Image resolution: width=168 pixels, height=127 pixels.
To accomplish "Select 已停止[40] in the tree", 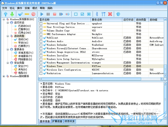I will 24,33.
